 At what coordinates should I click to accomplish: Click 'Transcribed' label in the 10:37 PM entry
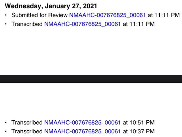tap(27, 131)
